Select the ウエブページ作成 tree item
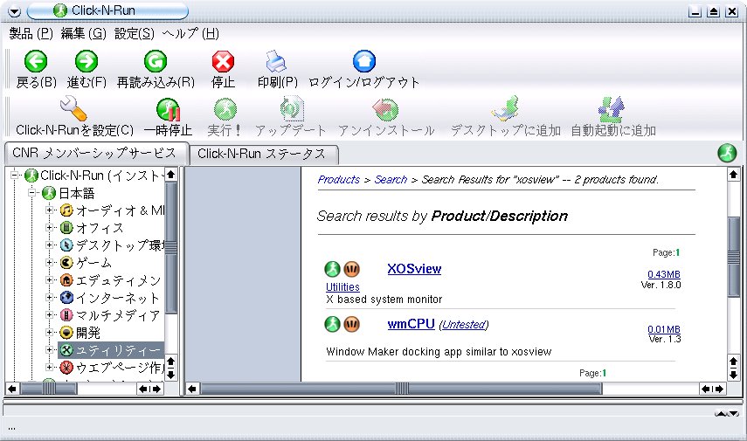This screenshot has height=441, width=747. (x=120, y=367)
